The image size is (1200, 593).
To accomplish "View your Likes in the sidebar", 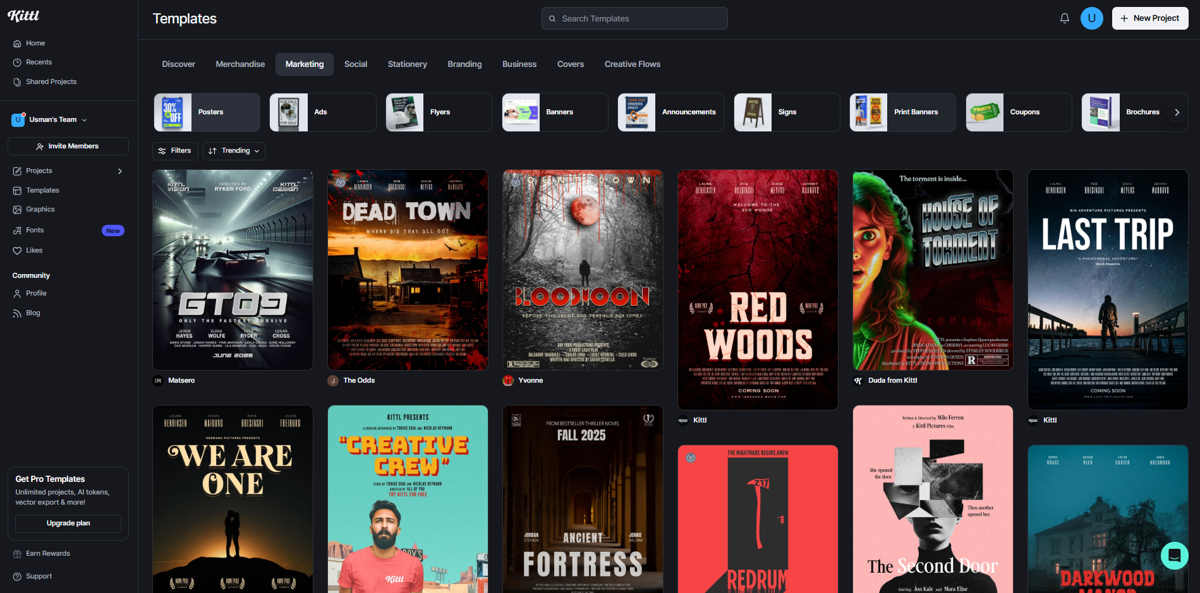I will coord(33,250).
